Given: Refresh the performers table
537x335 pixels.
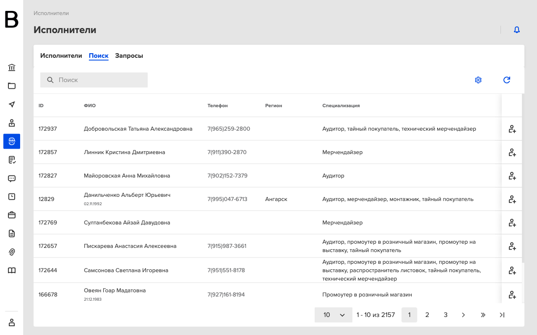Looking at the screenshot, I should (507, 80).
